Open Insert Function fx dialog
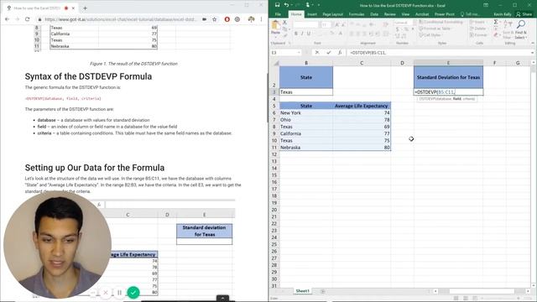Screen dimensions: 537x302 point(340,52)
